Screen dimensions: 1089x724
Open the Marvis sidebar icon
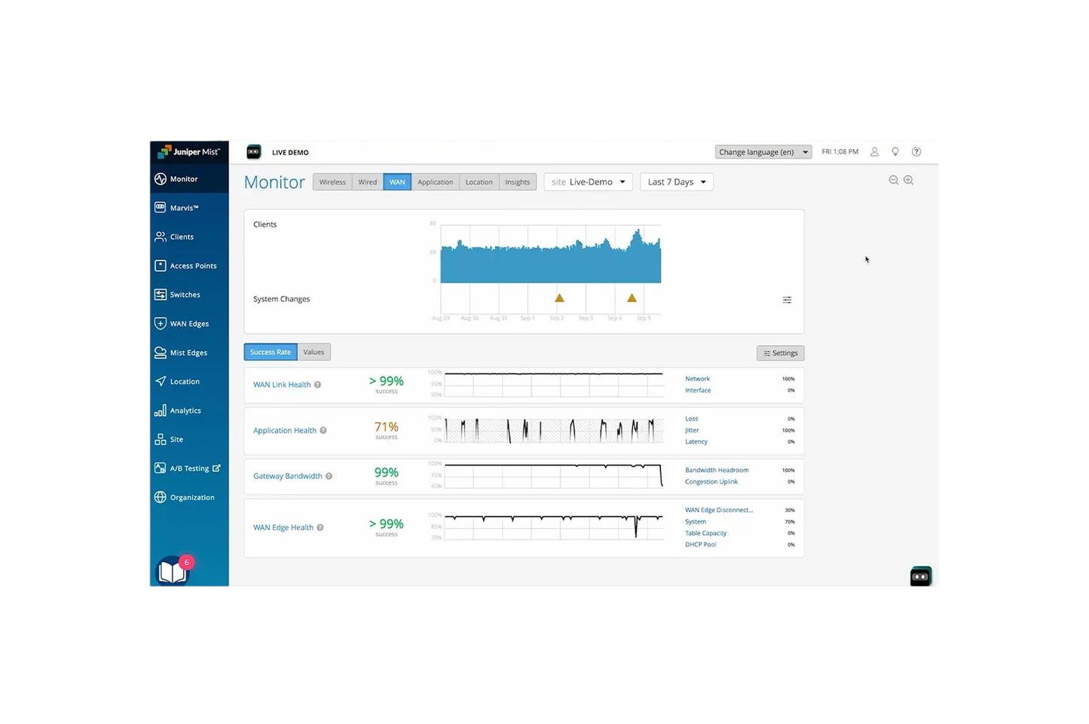click(x=161, y=208)
